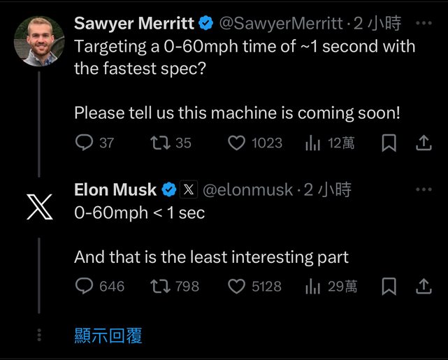Retweet Sawyer Merritt's post
Image resolution: width=448 pixels, height=360 pixels.
160,143
